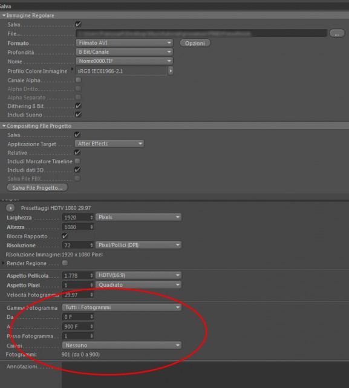Click the Risoluzione stepper arrows

click(x=91, y=245)
